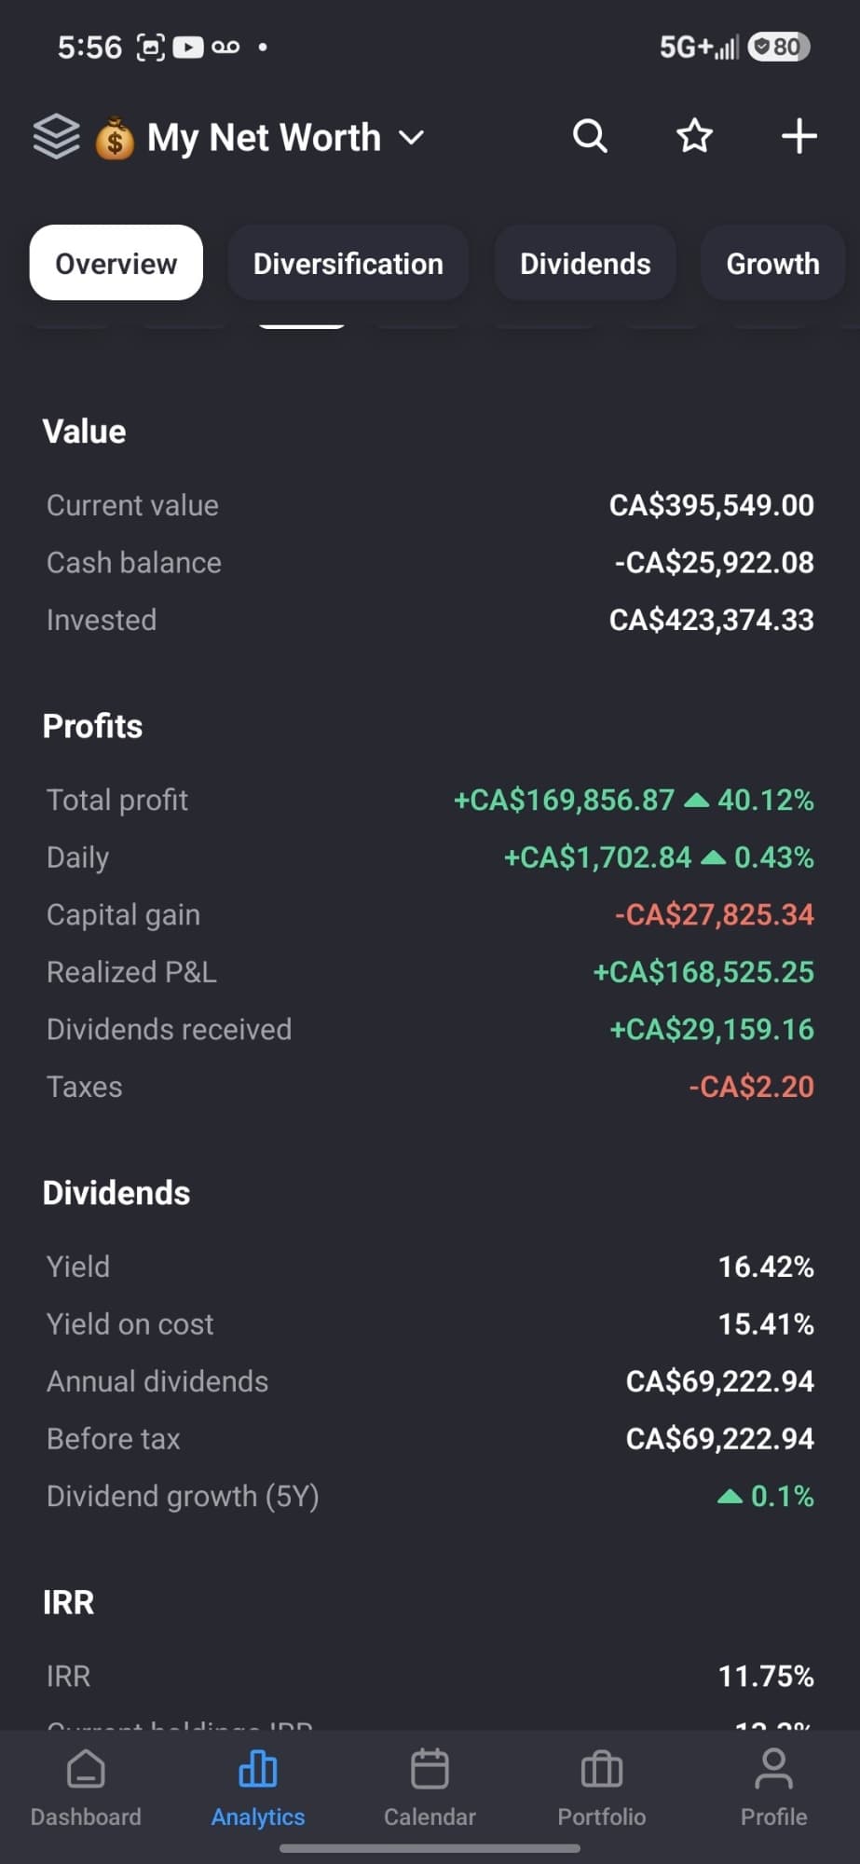The image size is (860, 1864).
Task: Tap the Dividend growth (5Y) row
Action: point(430,1496)
